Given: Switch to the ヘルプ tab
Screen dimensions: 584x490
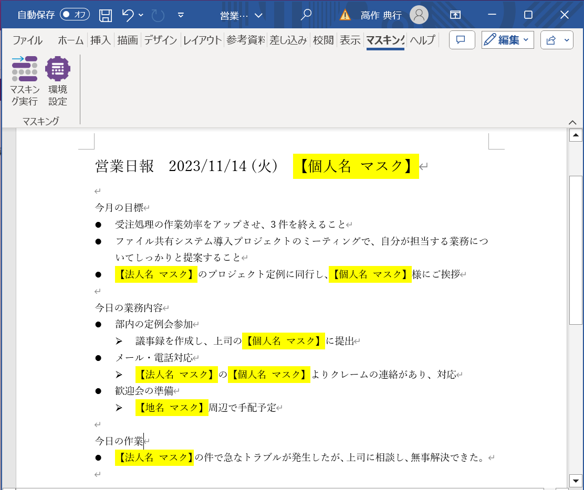Looking at the screenshot, I should pos(422,40).
